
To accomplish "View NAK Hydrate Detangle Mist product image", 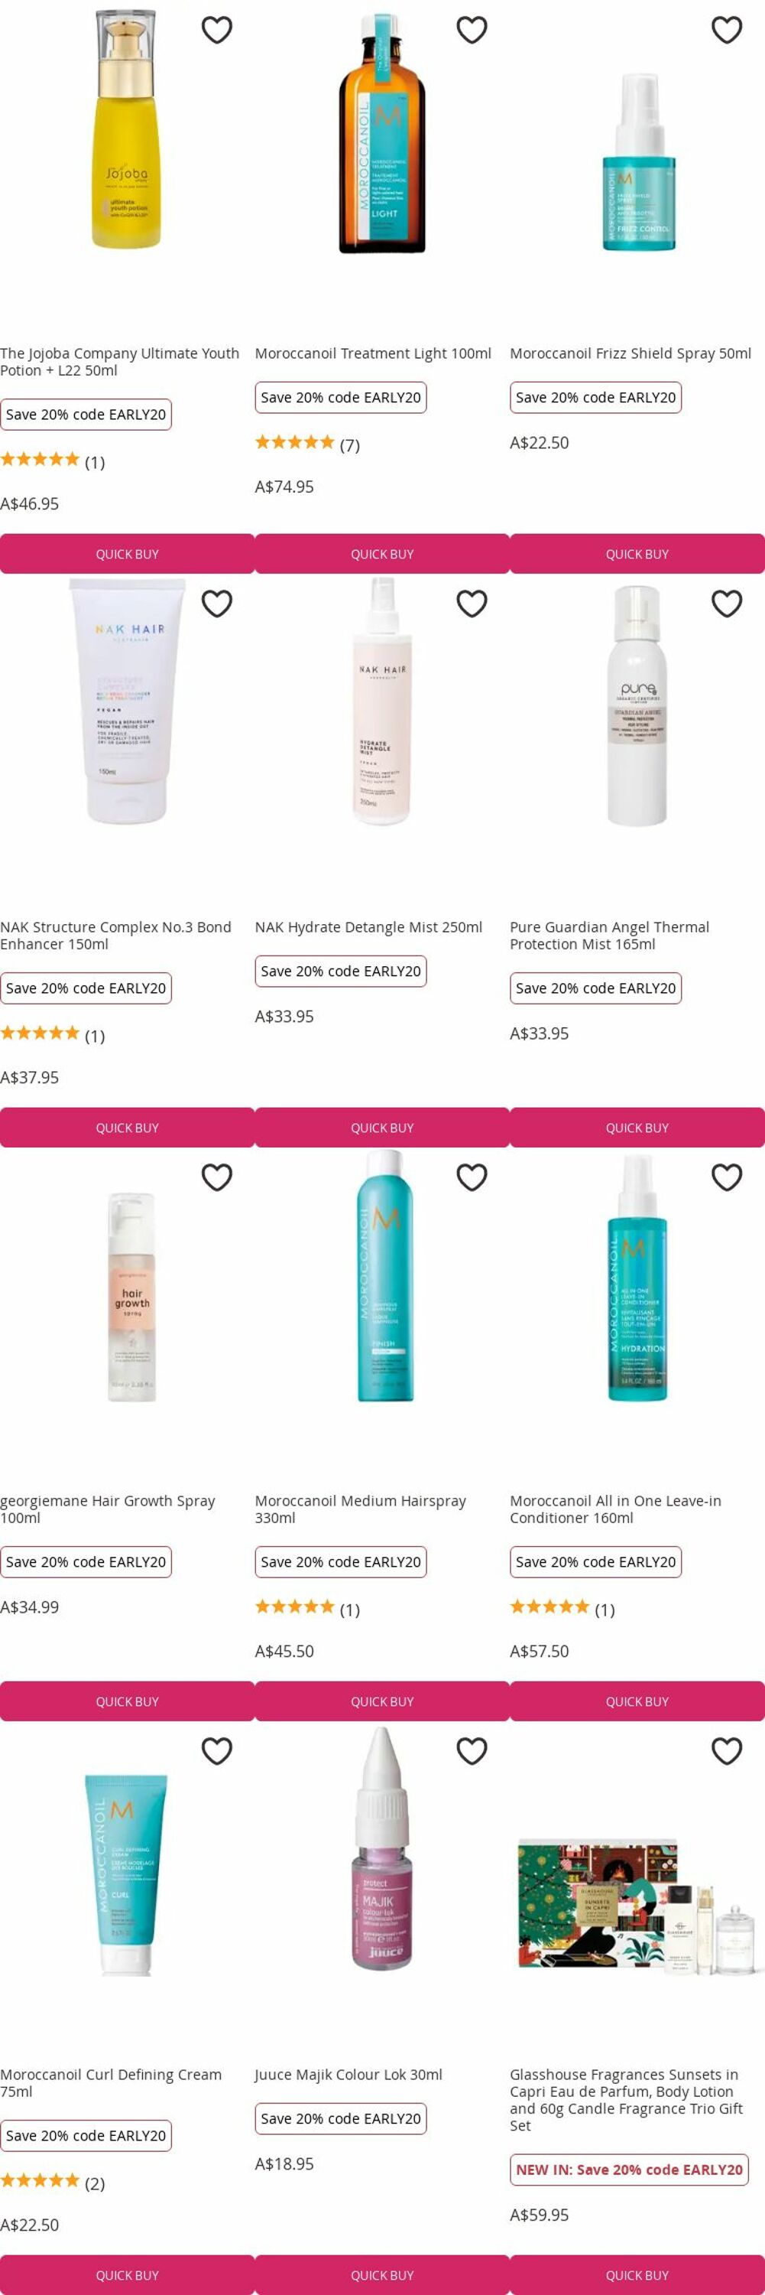I will pos(382,702).
